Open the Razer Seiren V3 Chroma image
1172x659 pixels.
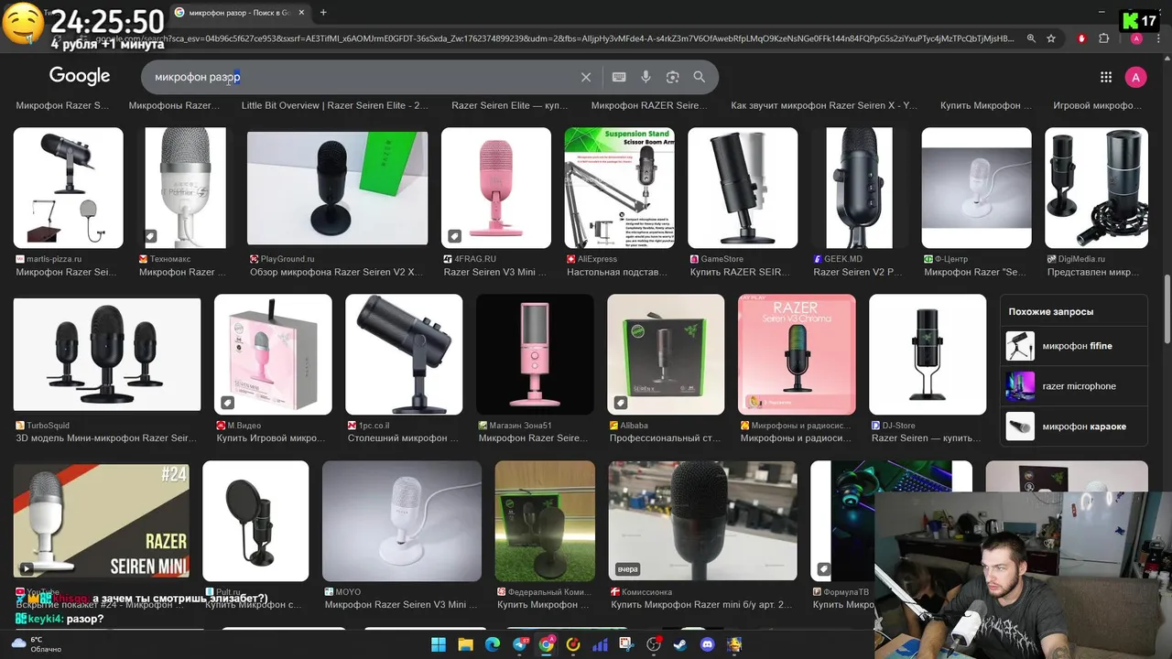tap(797, 354)
